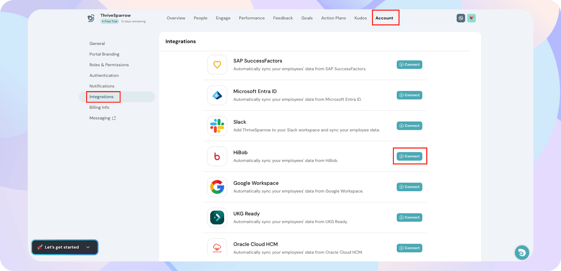Click the Microsoft Entra ID logo

tap(217, 95)
